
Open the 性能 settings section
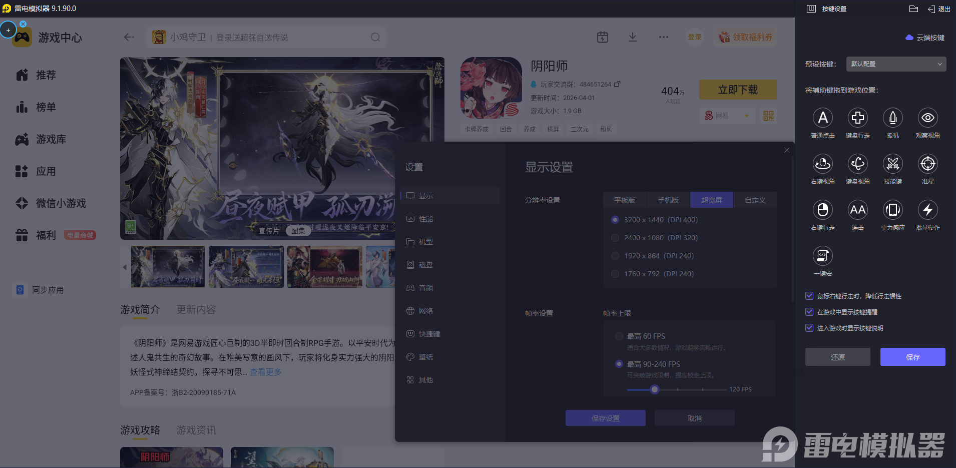(426, 219)
